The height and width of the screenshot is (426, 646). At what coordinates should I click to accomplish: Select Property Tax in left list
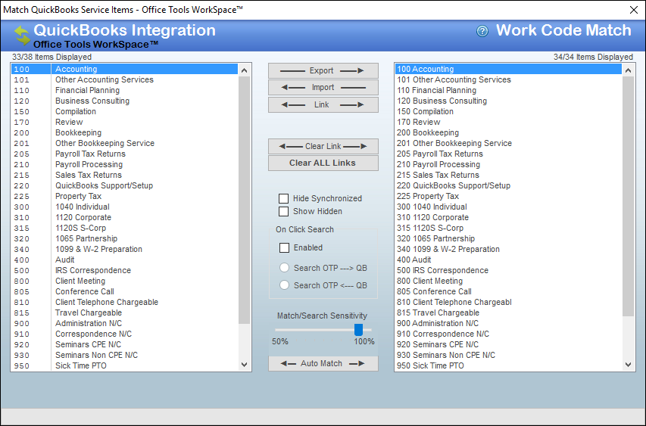(125, 196)
